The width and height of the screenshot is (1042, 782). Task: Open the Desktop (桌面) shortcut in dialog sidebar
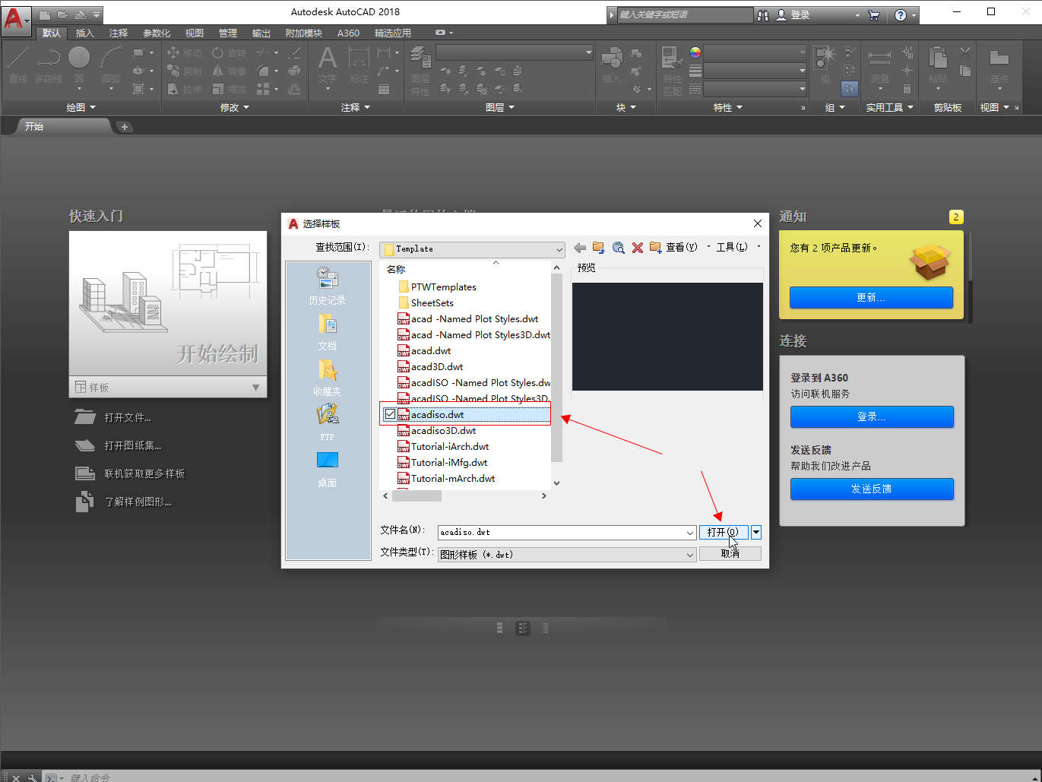pyautogui.click(x=327, y=468)
